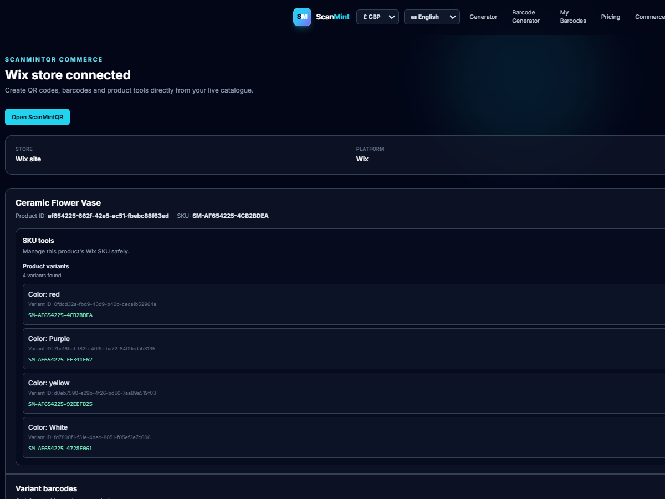This screenshot has width=665, height=499.
Task: Select product ID af654225-662f-42e5-ac51-fbebc88f63ed
Action: tap(108, 216)
